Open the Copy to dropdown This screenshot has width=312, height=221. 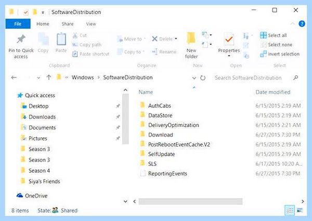point(131,52)
